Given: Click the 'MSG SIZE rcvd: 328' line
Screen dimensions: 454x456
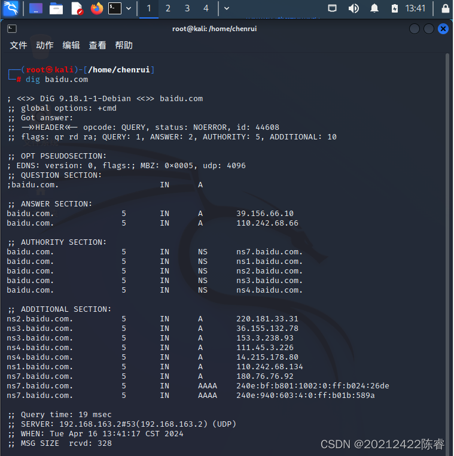Looking at the screenshot, I should coord(60,443).
